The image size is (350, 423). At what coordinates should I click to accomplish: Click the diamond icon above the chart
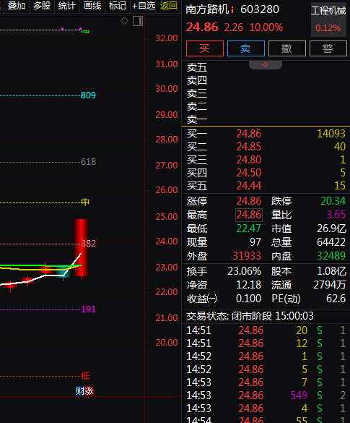pos(124,21)
